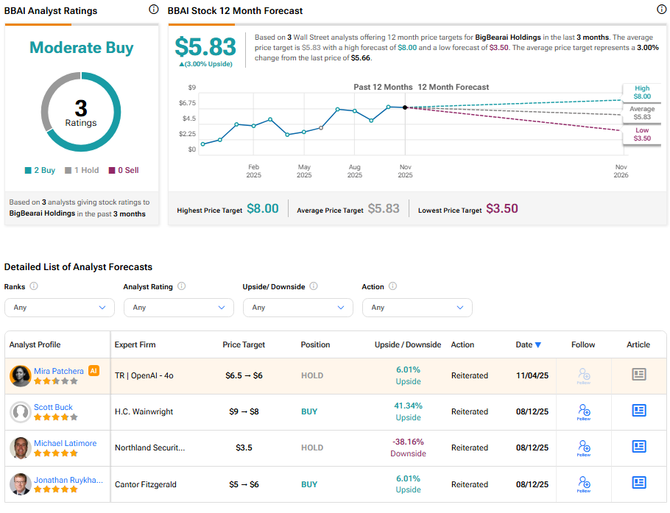Image resolution: width=670 pixels, height=513 pixels.
Task: Click the BBAI Analyst Ratings info icon
Action: click(x=153, y=10)
